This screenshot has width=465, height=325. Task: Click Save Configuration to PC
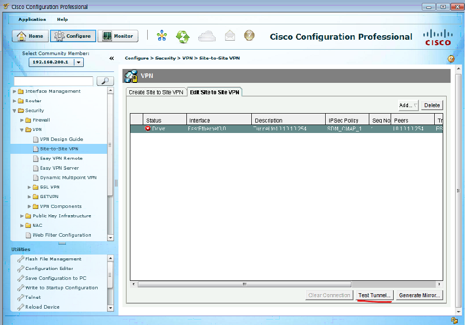pos(56,278)
